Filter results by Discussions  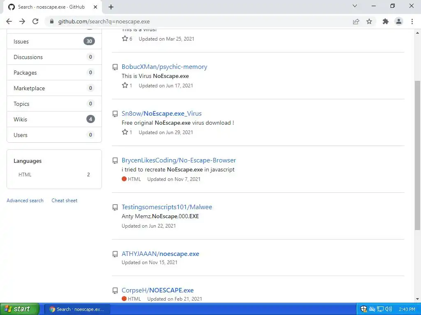(x=54, y=57)
